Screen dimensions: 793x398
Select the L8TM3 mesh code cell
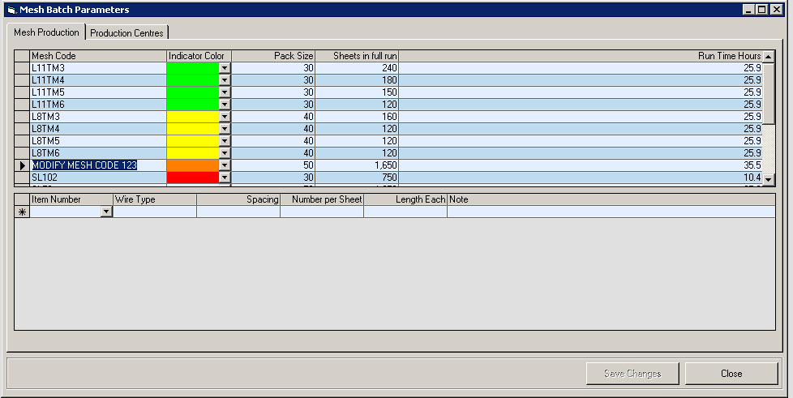point(98,116)
